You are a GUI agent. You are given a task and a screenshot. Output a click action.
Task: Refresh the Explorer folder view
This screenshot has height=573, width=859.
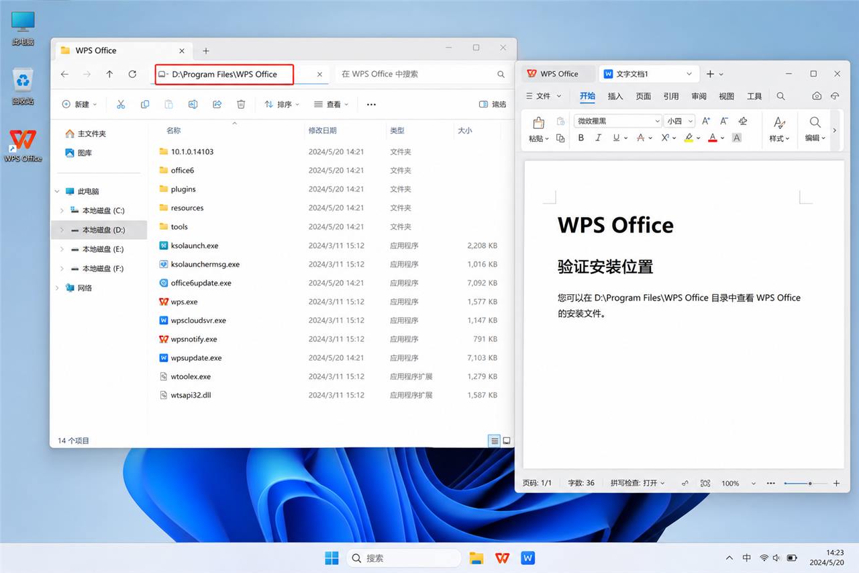tap(132, 74)
